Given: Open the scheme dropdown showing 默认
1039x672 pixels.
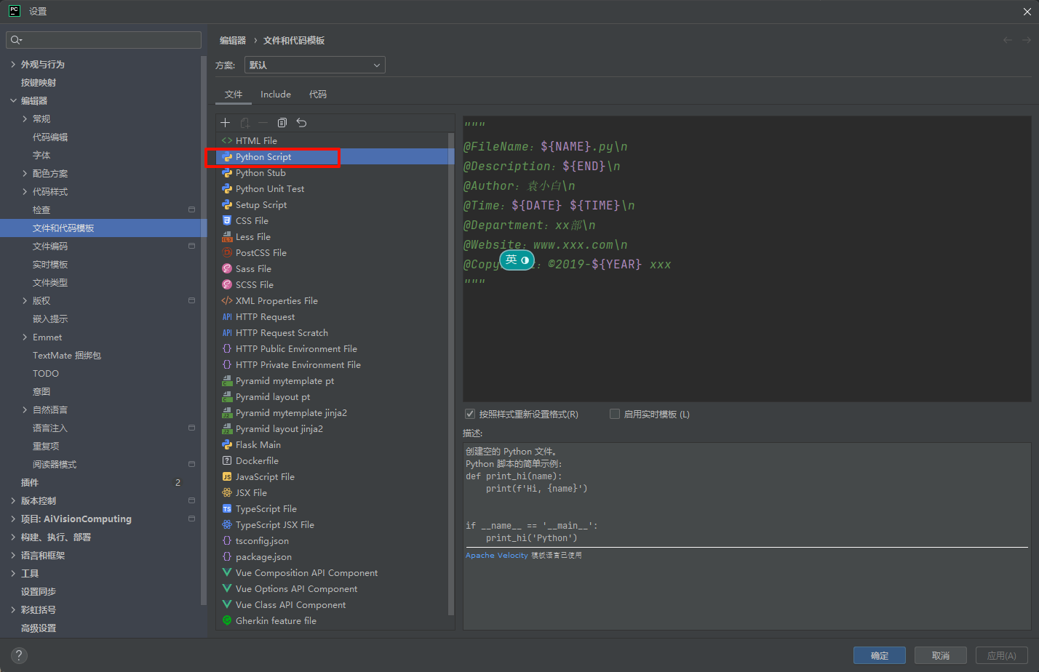Looking at the screenshot, I should (315, 65).
